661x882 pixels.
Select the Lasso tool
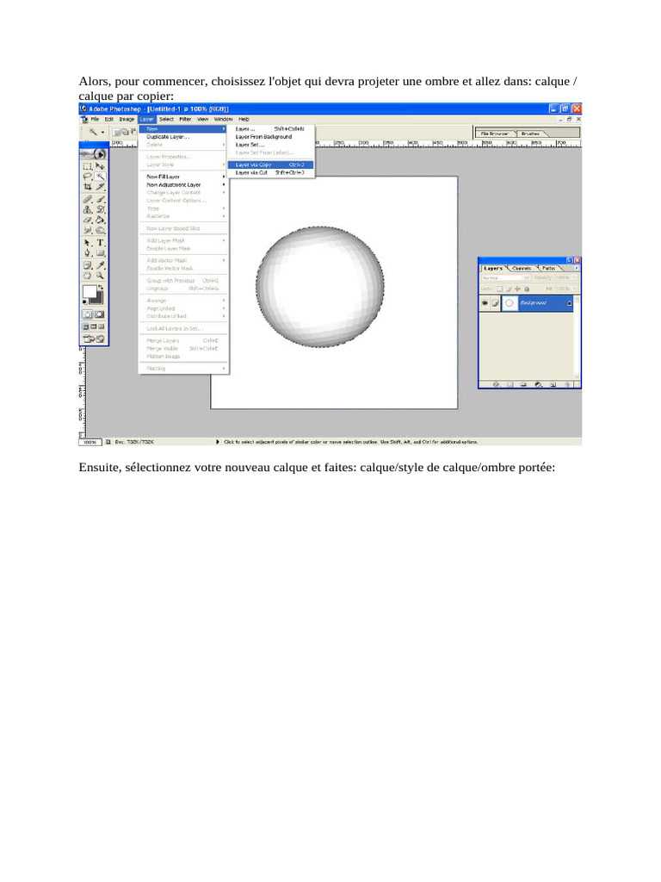pos(87,177)
